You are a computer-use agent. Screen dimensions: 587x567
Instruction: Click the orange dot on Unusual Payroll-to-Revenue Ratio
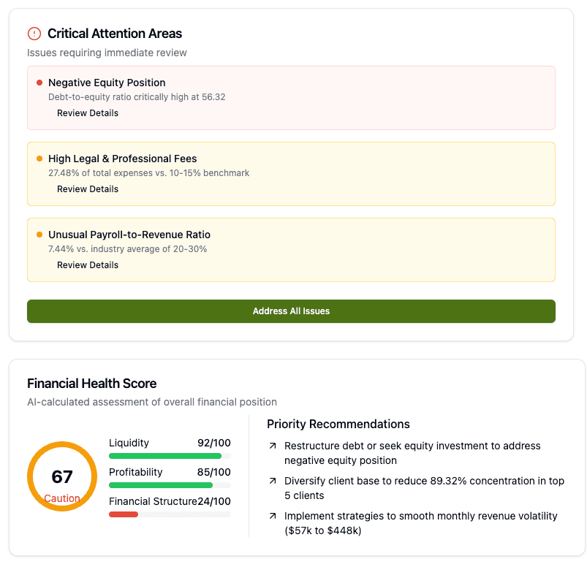[x=39, y=234]
